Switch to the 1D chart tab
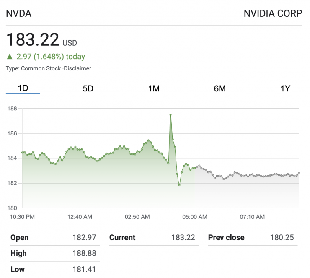 click(23, 88)
